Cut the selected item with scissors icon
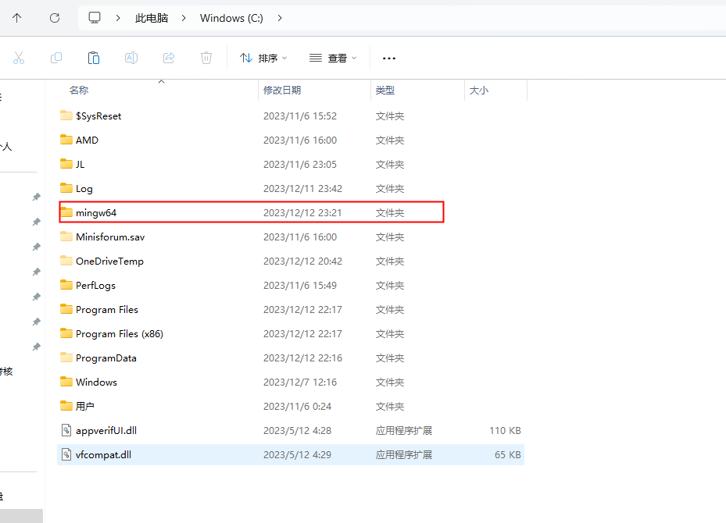Image resolution: width=726 pixels, height=523 pixels. click(19, 58)
